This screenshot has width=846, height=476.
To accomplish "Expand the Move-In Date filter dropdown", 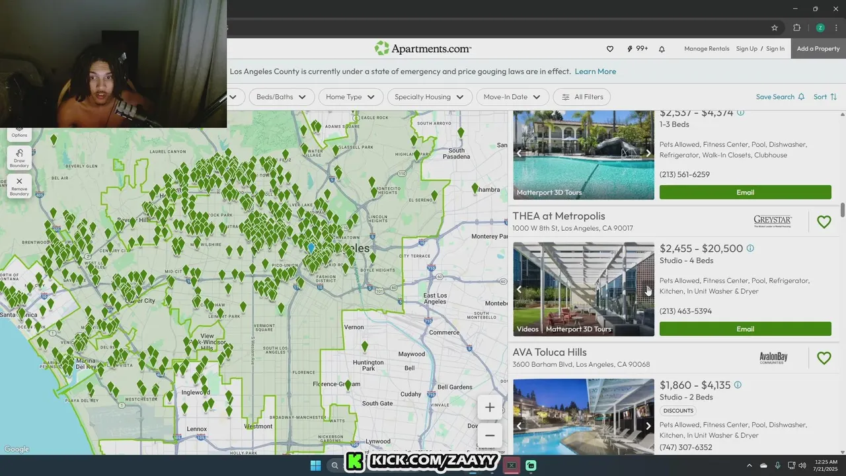I will point(512,97).
